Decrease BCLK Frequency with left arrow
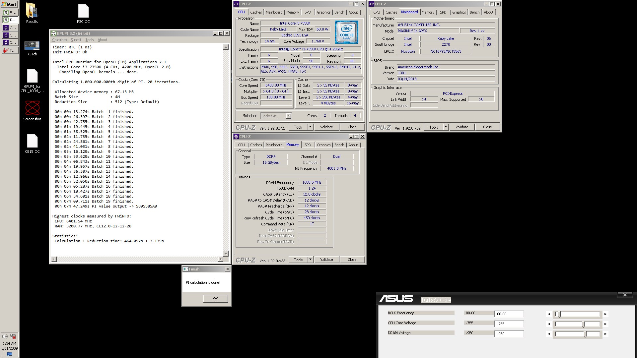Screen dimensions: 637x358 coord(549,314)
